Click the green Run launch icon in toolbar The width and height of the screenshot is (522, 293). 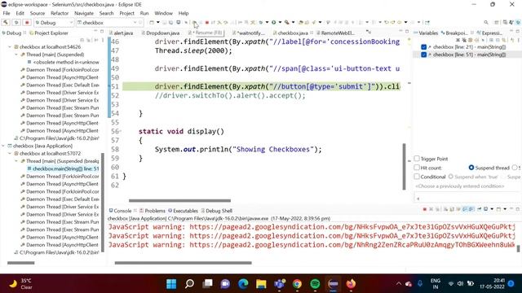click(x=274, y=23)
